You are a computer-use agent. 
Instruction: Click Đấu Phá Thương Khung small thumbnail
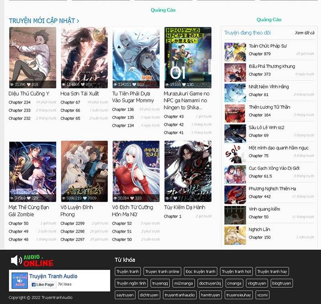[x=235, y=73]
